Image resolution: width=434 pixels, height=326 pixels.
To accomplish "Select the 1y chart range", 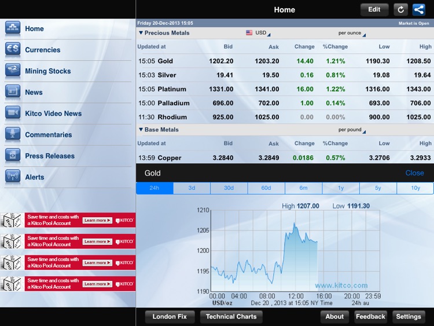I will coord(341,188).
